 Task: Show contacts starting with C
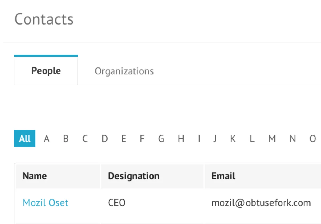click(85, 139)
